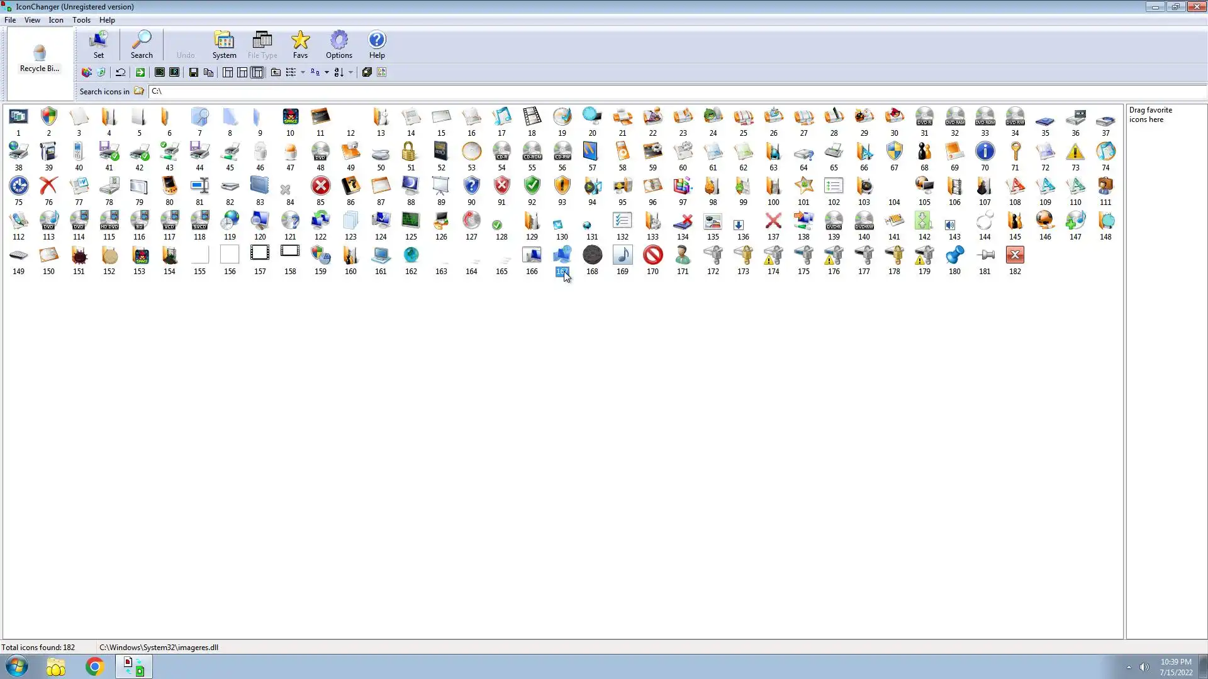
Task: Toggle the highlighted third pane layout button
Action: coord(257,72)
